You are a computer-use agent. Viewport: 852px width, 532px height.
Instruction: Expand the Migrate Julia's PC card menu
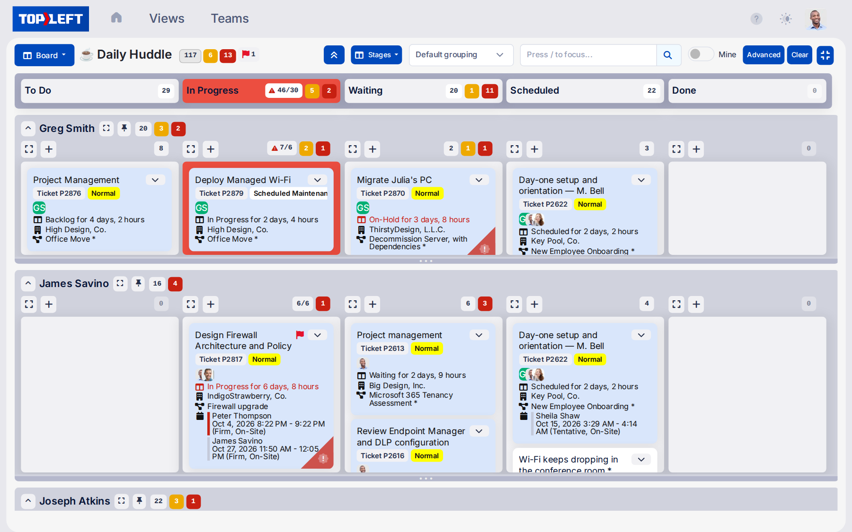(479, 180)
